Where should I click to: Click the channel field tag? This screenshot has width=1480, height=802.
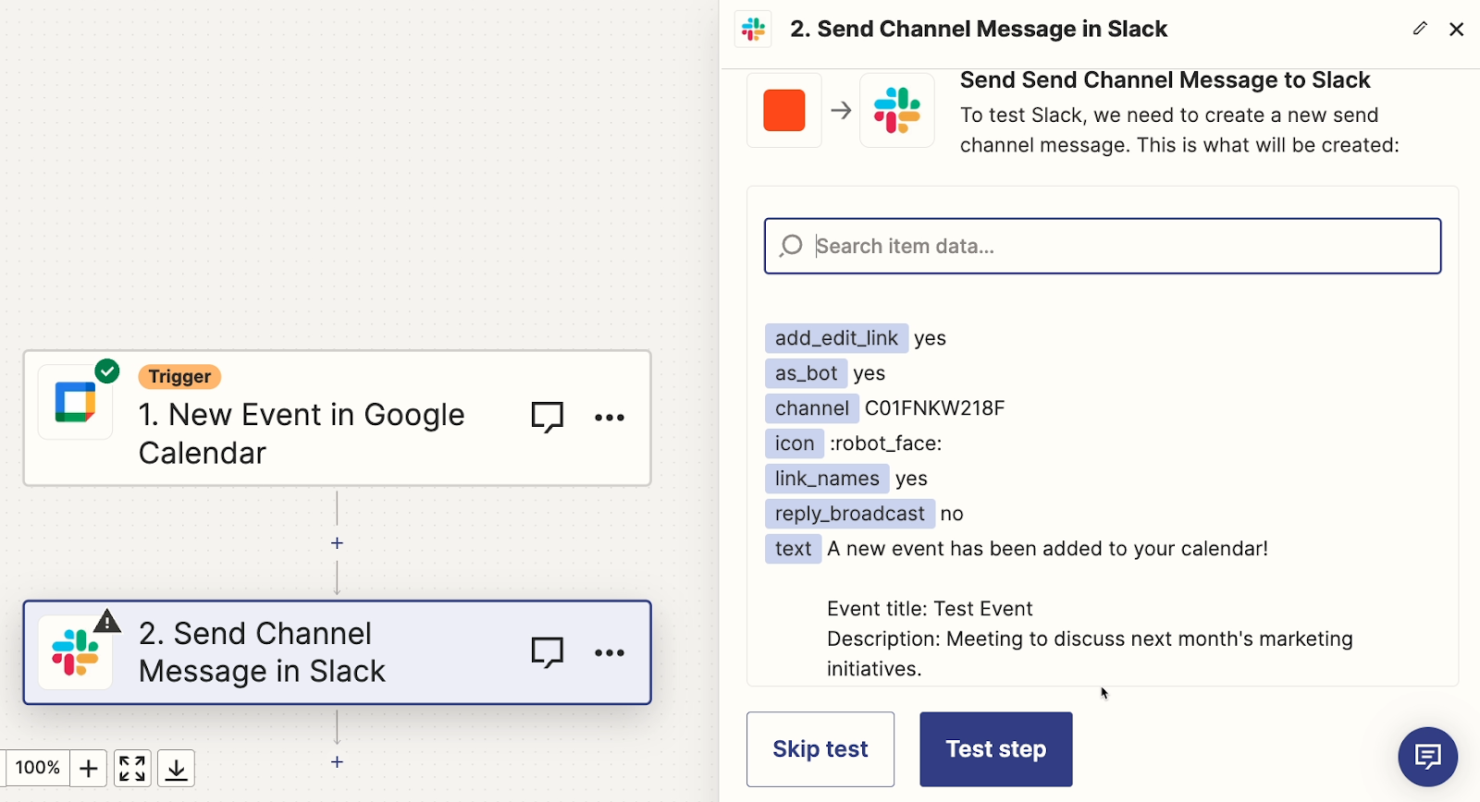[812, 408]
